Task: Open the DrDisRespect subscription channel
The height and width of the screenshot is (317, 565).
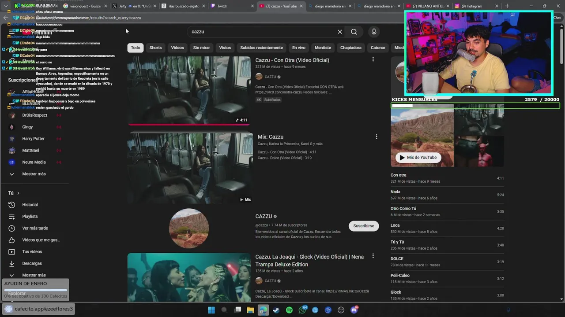Action: pos(34,115)
